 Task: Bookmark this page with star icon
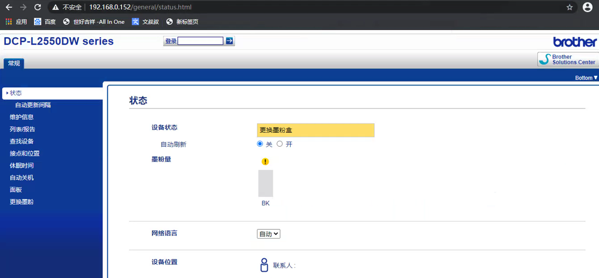coord(569,7)
